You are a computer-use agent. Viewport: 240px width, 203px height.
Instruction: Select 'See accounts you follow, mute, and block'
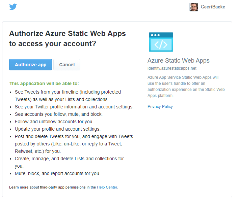pos(58,114)
